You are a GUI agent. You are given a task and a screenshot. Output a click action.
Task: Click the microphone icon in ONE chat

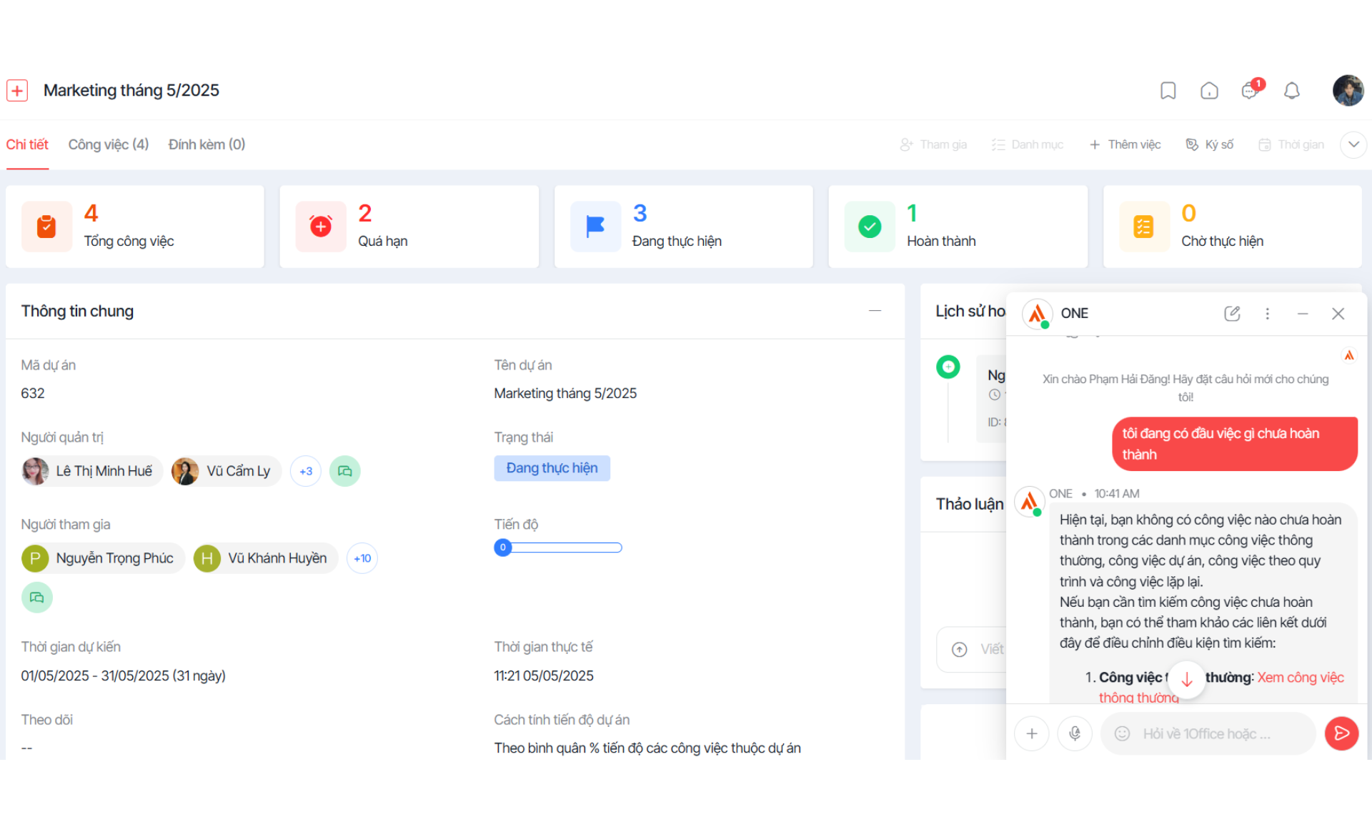click(x=1075, y=733)
